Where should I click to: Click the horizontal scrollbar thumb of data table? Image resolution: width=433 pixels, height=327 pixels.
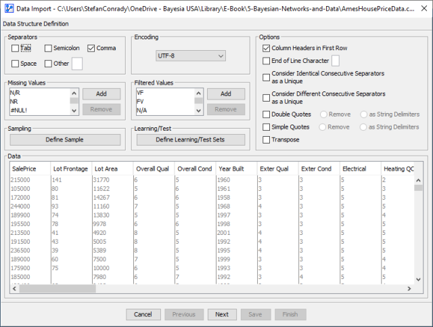pyautogui.click(x=58, y=289)
